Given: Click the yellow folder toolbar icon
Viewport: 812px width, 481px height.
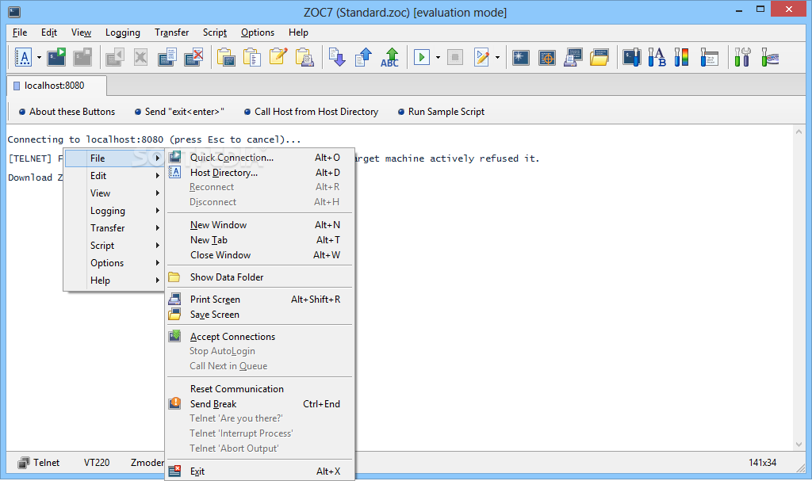Looking at the screenshot, I should [x=599, y=57].
